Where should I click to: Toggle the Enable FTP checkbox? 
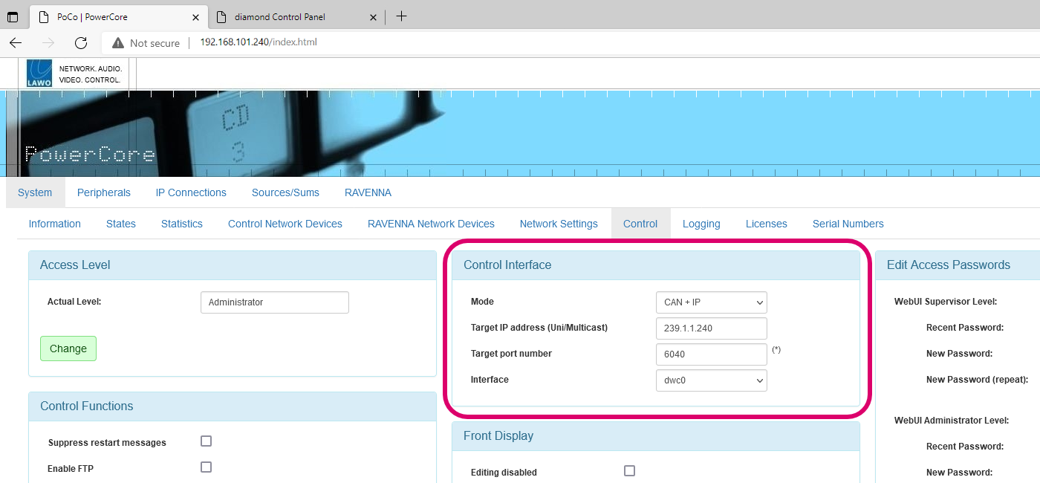point(206,467)
